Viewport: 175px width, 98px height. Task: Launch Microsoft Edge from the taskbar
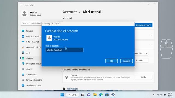point(101,95)
